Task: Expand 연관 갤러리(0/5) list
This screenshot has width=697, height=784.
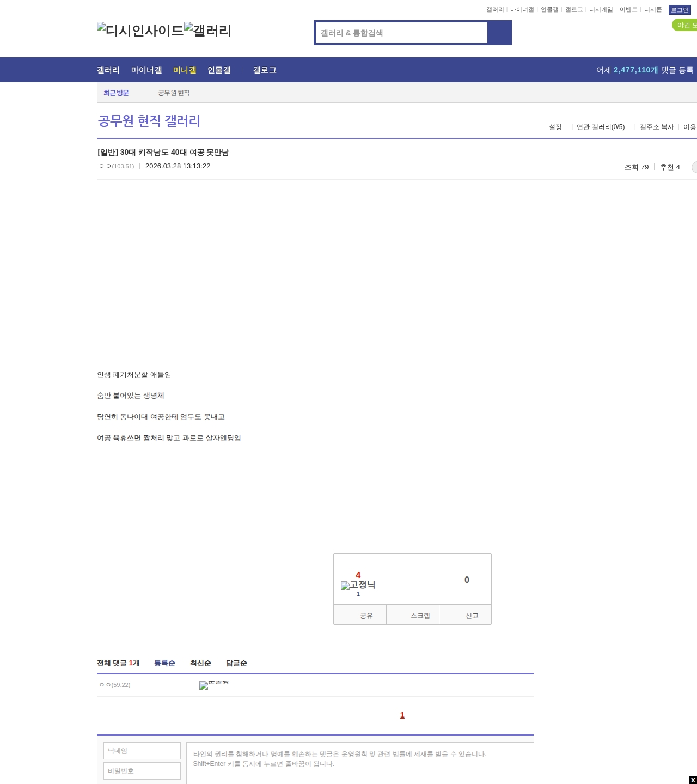Action: (x=601, y=127)
